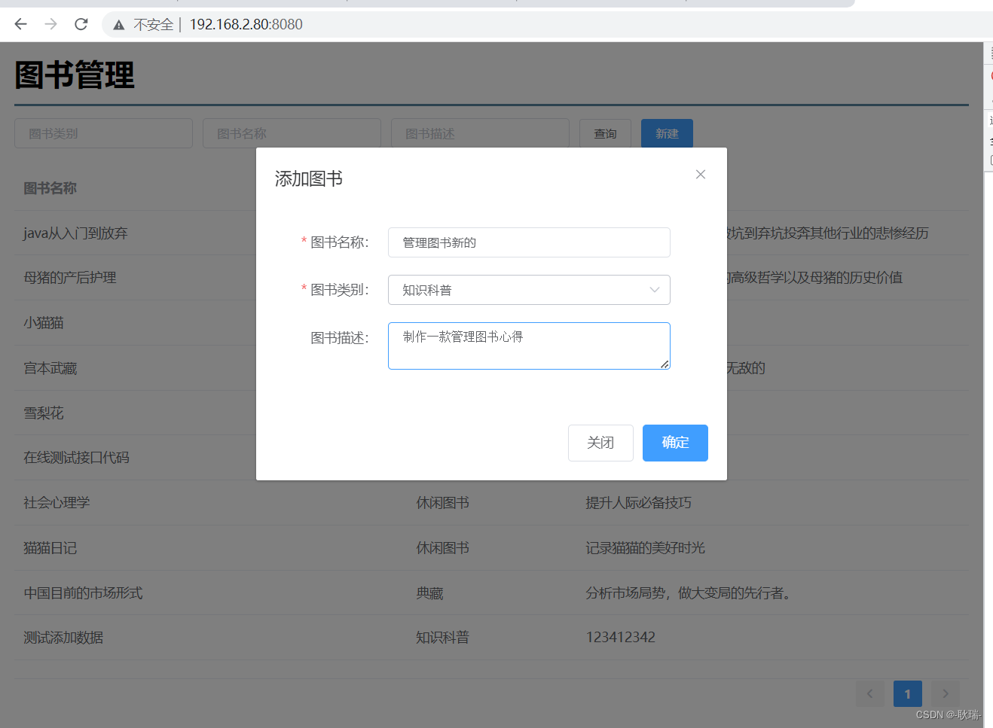Click description 记录猫猫的美好时光
This screenshot has width=993, height=728.
[646, 548]
